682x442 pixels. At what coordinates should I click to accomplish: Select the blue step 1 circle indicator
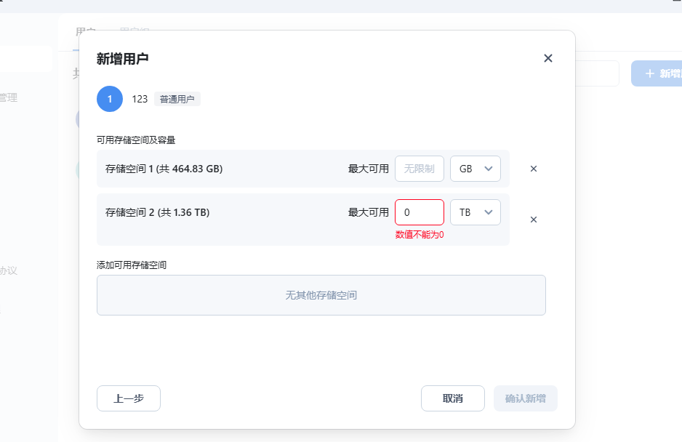point(110,99)
